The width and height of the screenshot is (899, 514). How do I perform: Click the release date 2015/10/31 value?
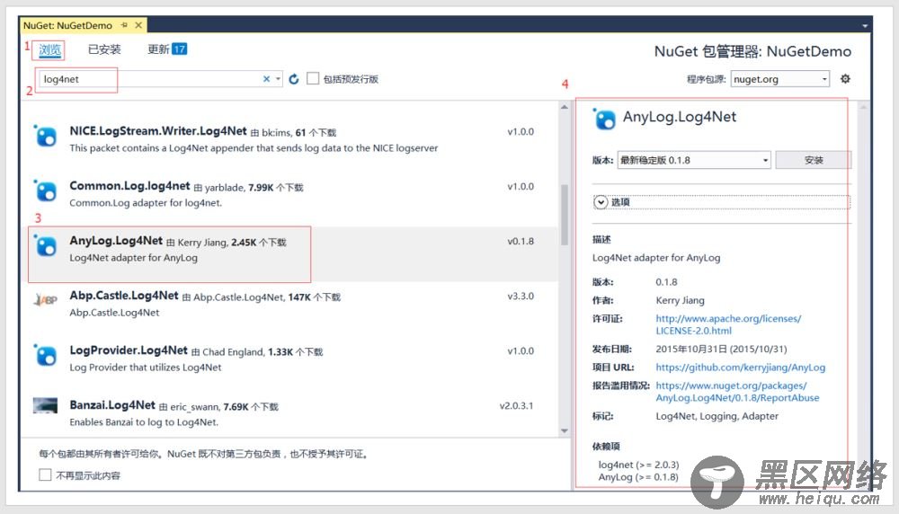pos(721,349)
